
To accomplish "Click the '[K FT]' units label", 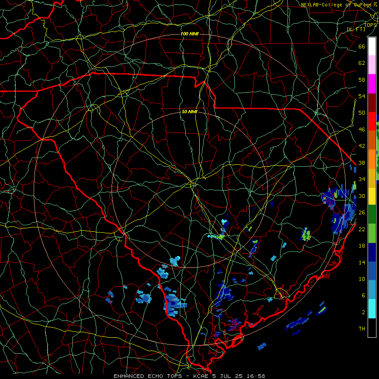I will click(x=356, y=29).
